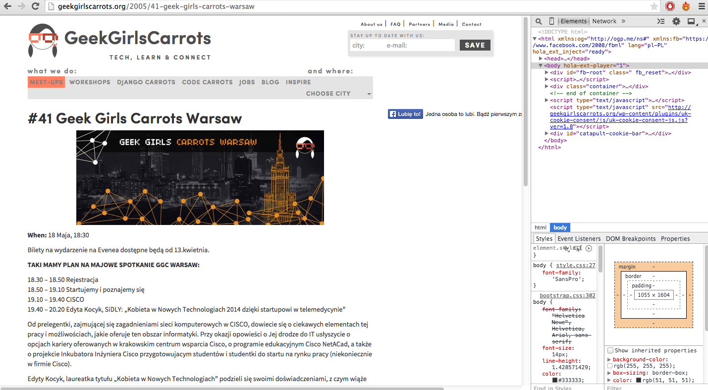Close the DevTools panel
The width and height of the screenshot is (708, 390).
704,21
